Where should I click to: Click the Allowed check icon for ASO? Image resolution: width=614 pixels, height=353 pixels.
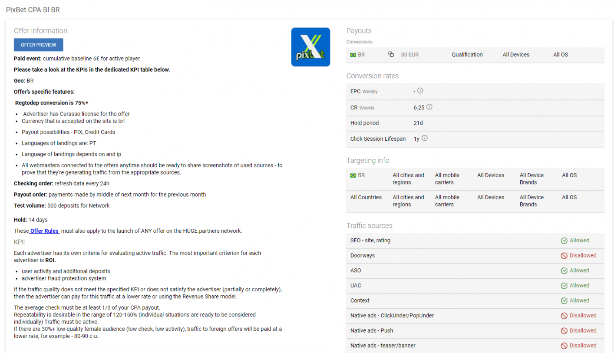pos(564,271)
